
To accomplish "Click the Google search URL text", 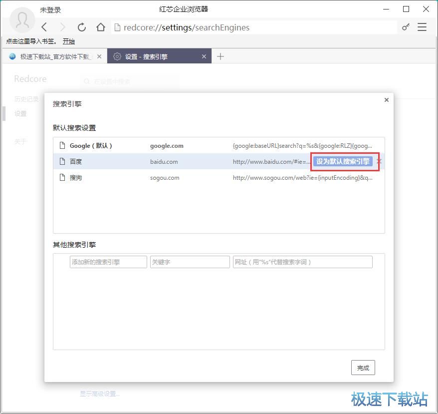I will tap(302, 146).
